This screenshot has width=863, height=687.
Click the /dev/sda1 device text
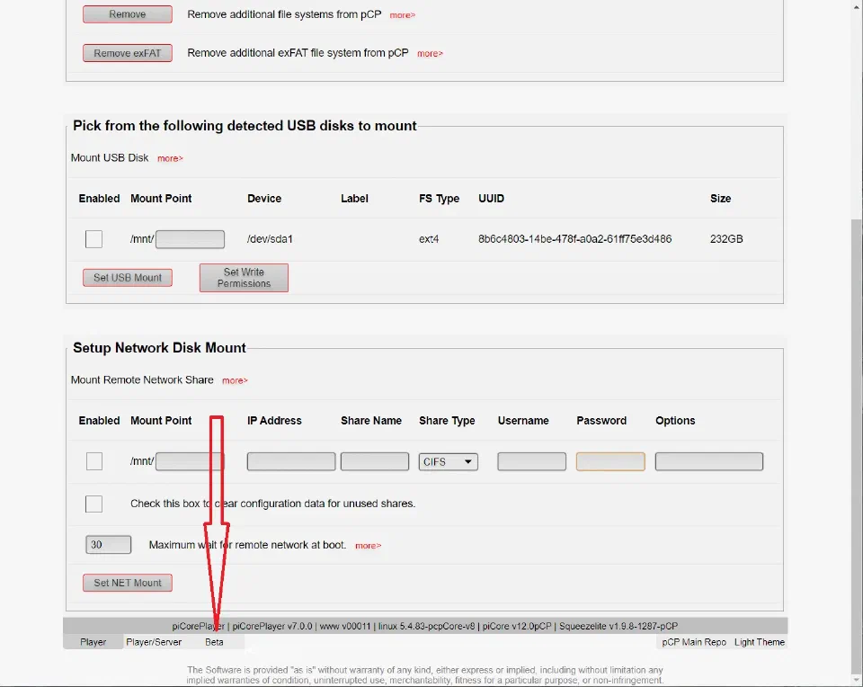pos(270,239)
